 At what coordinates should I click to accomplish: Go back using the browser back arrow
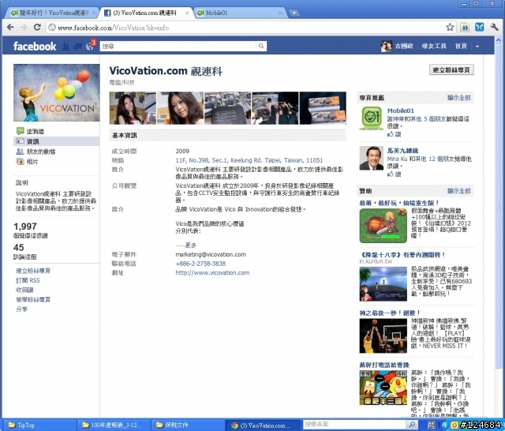click(10, 28)
